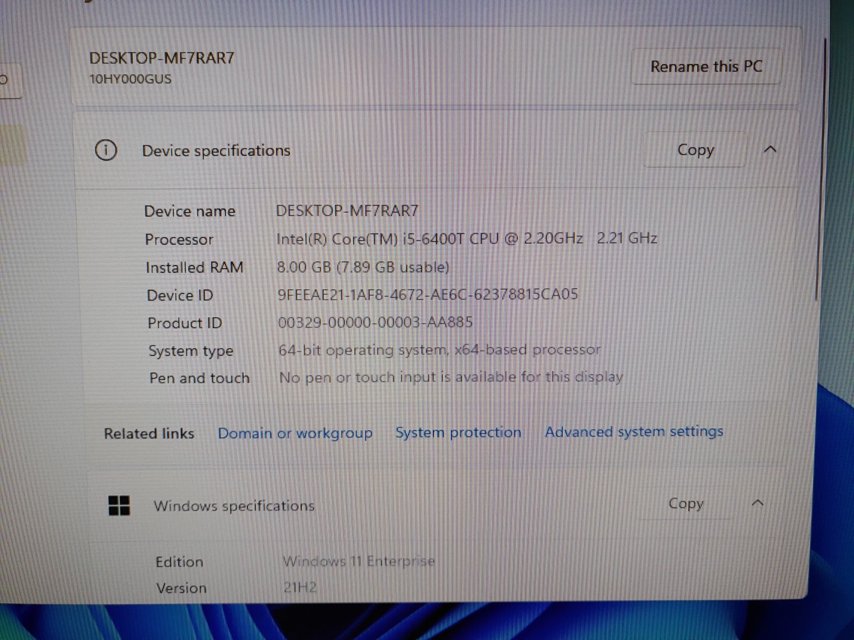Click the Rename this PC button
The width and height of the screenshot is (854, 640).
pyautogui.click(x=706, y=66)
